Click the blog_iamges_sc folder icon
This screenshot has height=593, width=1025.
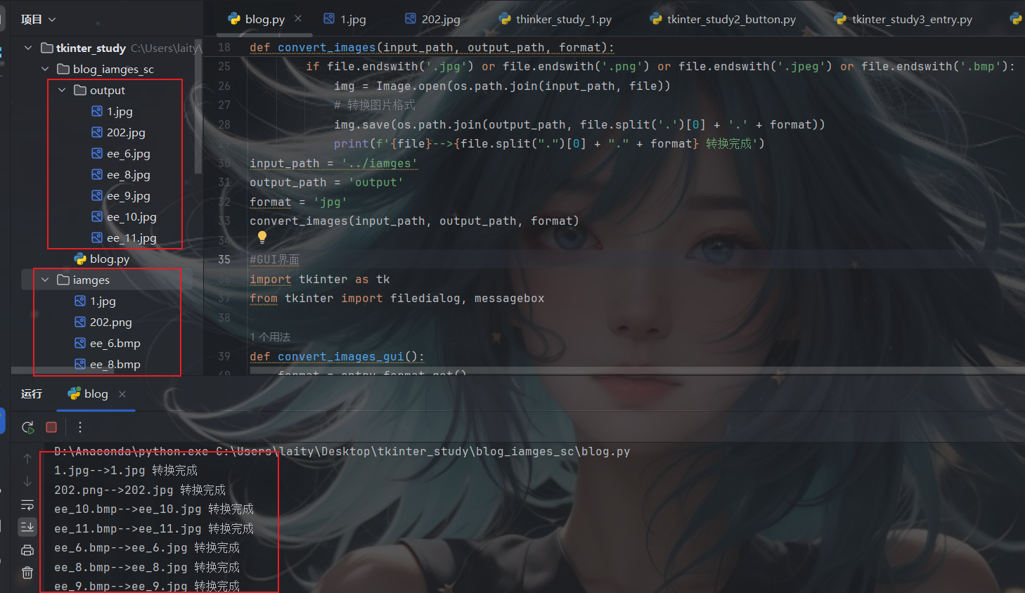point(63,69)
